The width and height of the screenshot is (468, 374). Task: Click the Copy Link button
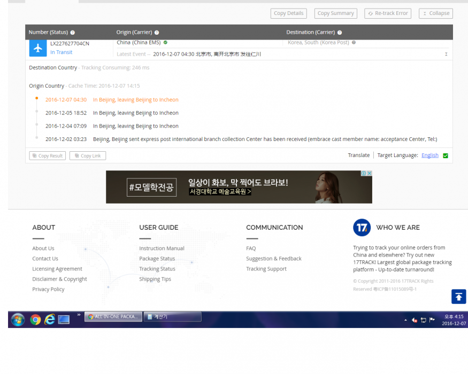[88, 155]
